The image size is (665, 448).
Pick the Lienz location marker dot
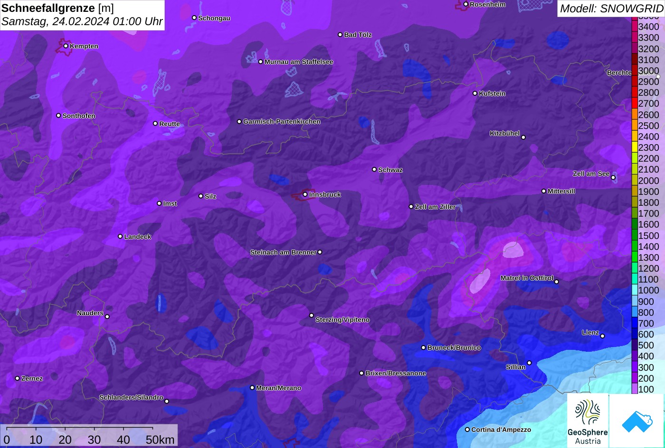tap(602, 336)
